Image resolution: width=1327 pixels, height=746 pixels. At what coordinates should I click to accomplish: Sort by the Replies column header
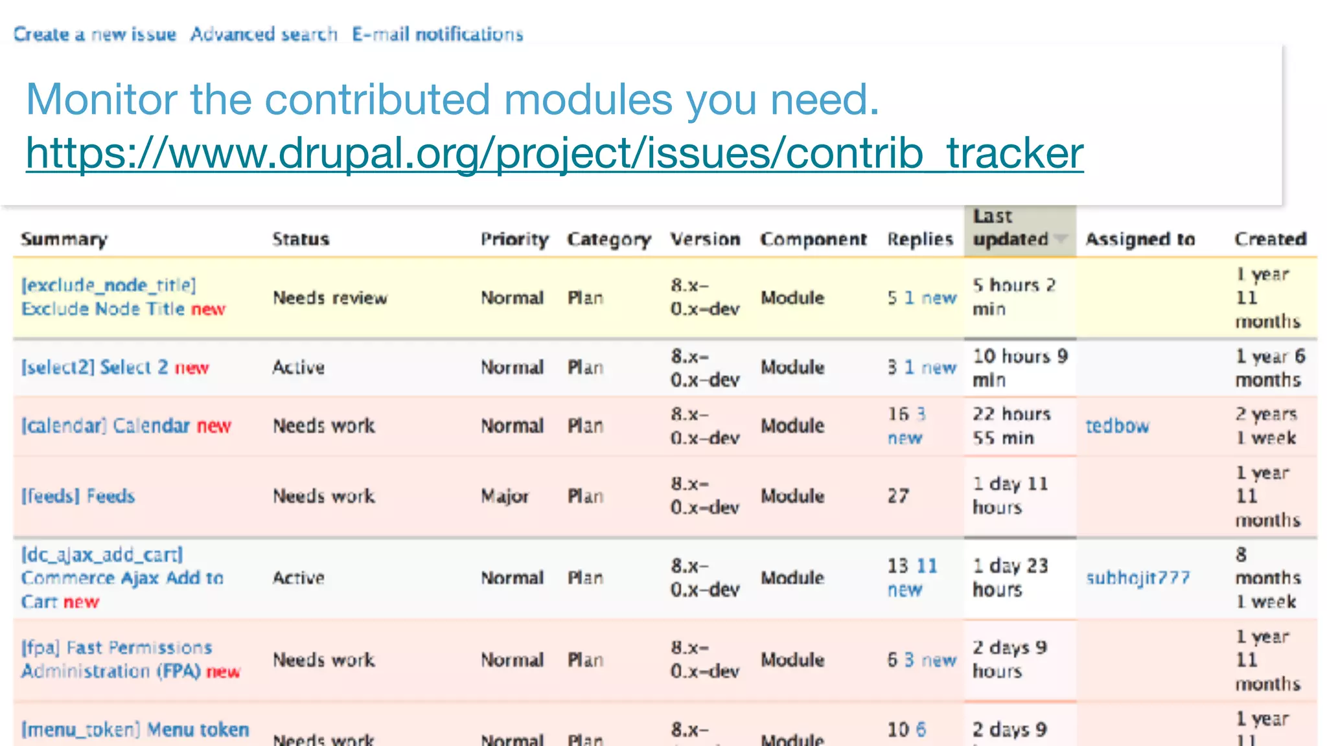pos(920,240)
